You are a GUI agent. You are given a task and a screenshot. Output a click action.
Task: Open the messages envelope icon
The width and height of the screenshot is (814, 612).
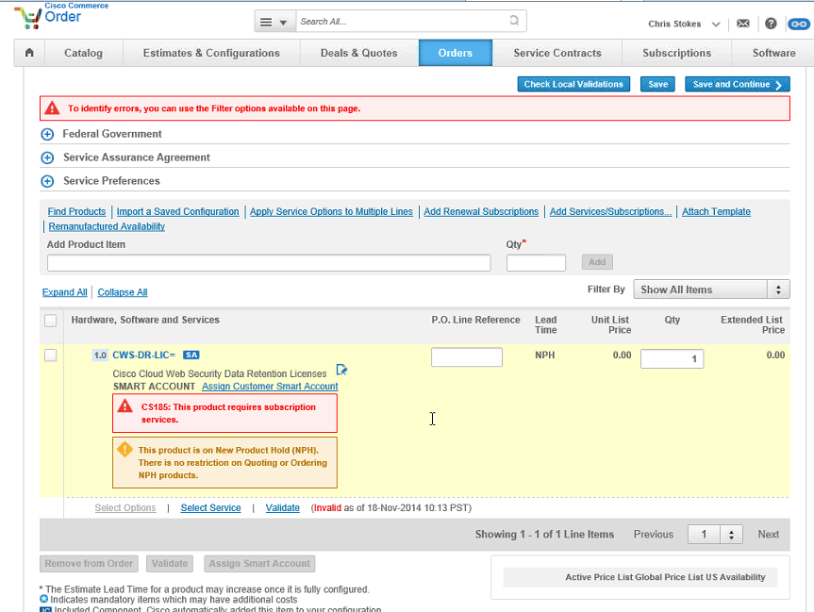(743, 24)
